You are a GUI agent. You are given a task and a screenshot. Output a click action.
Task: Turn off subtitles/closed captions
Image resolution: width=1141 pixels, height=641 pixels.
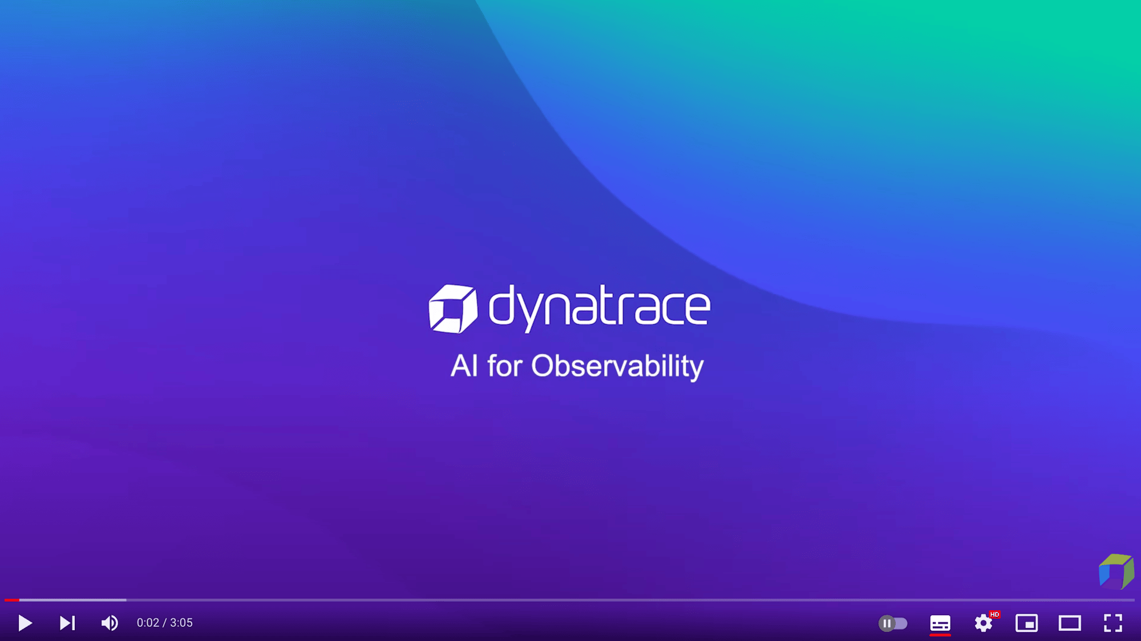940,623
